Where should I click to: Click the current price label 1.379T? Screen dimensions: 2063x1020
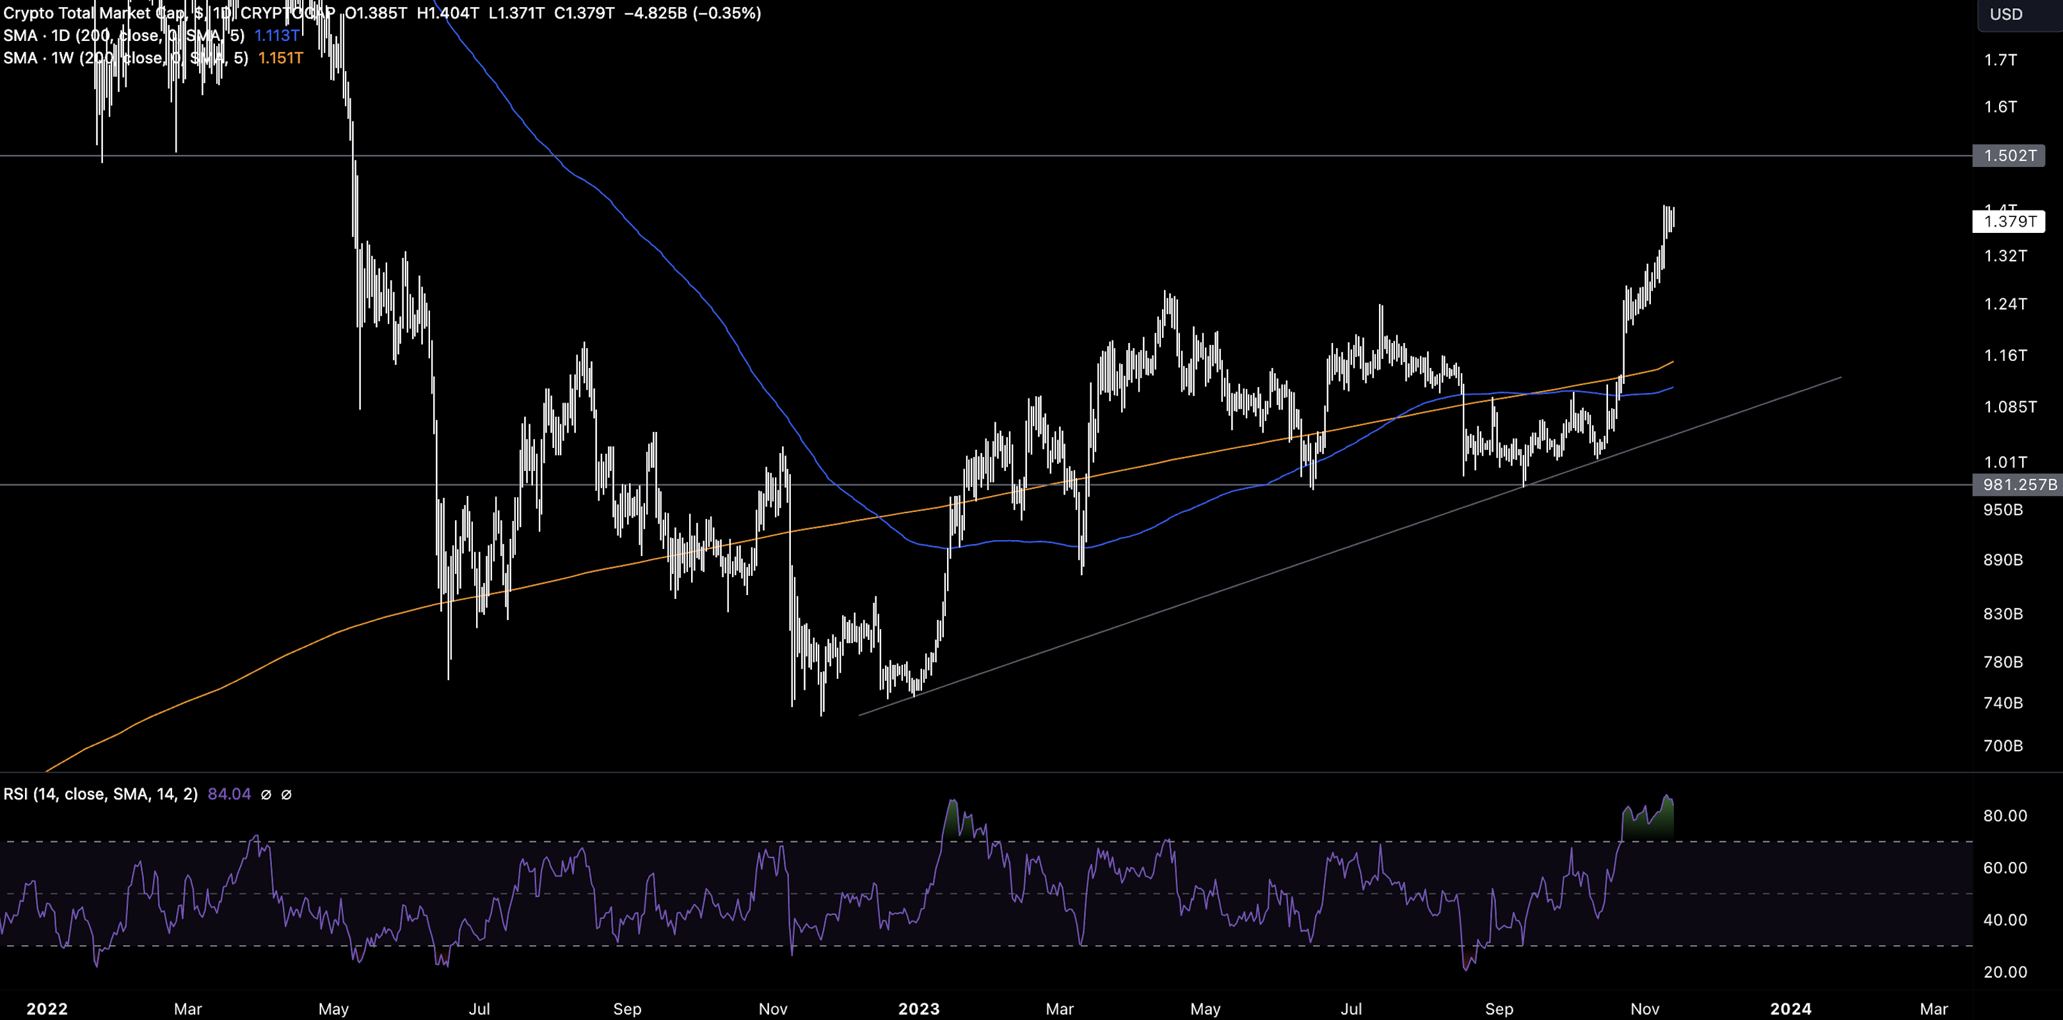[2009, 221]
